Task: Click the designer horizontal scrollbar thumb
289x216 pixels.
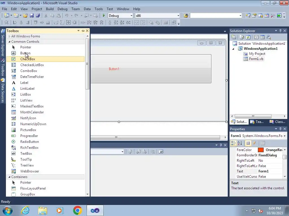Action: click(x=155, y=137)
